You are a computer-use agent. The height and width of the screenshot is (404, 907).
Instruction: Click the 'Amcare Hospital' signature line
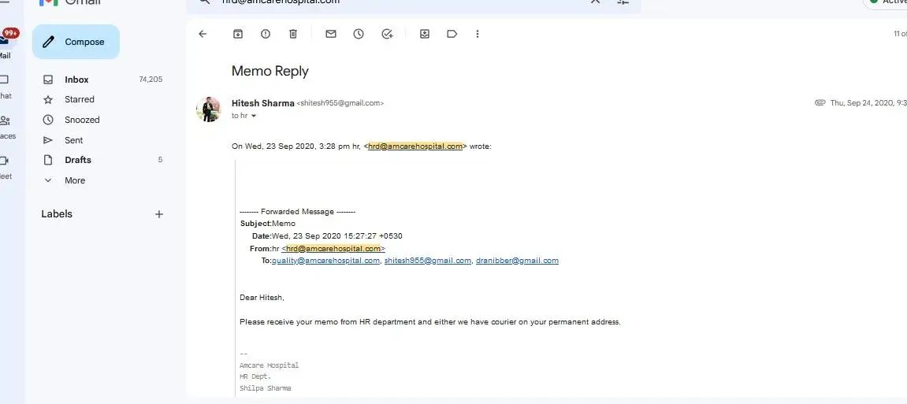coord(269,365)
